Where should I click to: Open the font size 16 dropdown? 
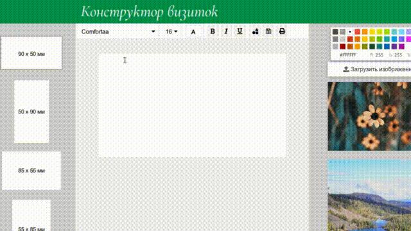point(171,31)
